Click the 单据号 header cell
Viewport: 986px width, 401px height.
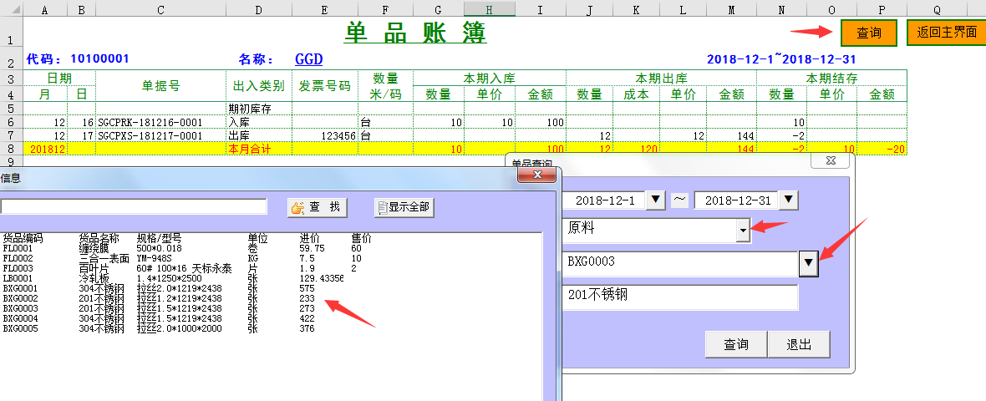161,86
